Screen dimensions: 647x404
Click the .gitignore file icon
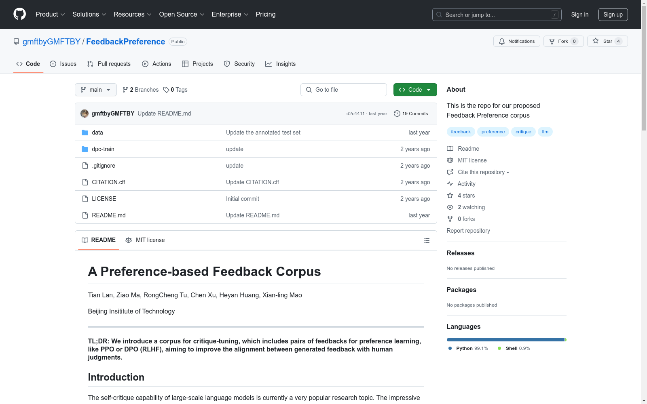(x=85, y=166)
